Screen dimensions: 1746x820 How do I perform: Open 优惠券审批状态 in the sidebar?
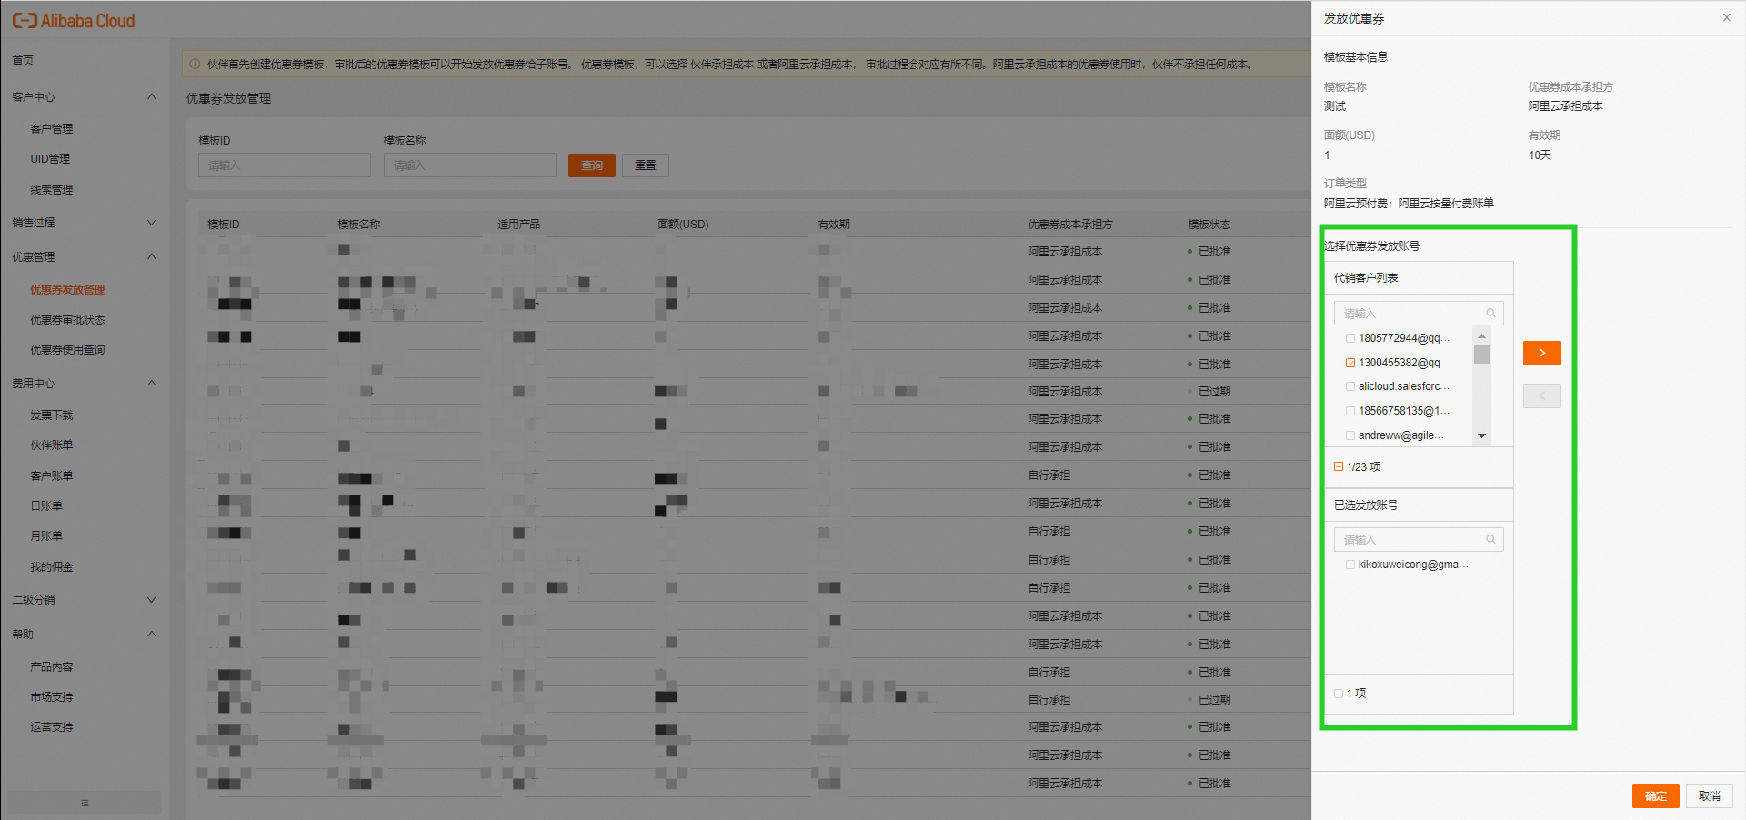point(67,320)
